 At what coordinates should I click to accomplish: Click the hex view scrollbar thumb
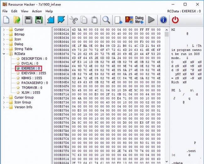pos(167,34)
